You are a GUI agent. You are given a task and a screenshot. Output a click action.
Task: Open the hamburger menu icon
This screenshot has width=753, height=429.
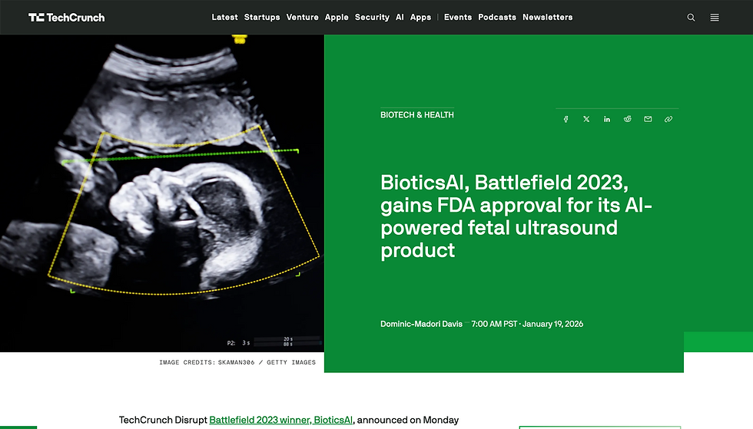[x=715, y=18]
